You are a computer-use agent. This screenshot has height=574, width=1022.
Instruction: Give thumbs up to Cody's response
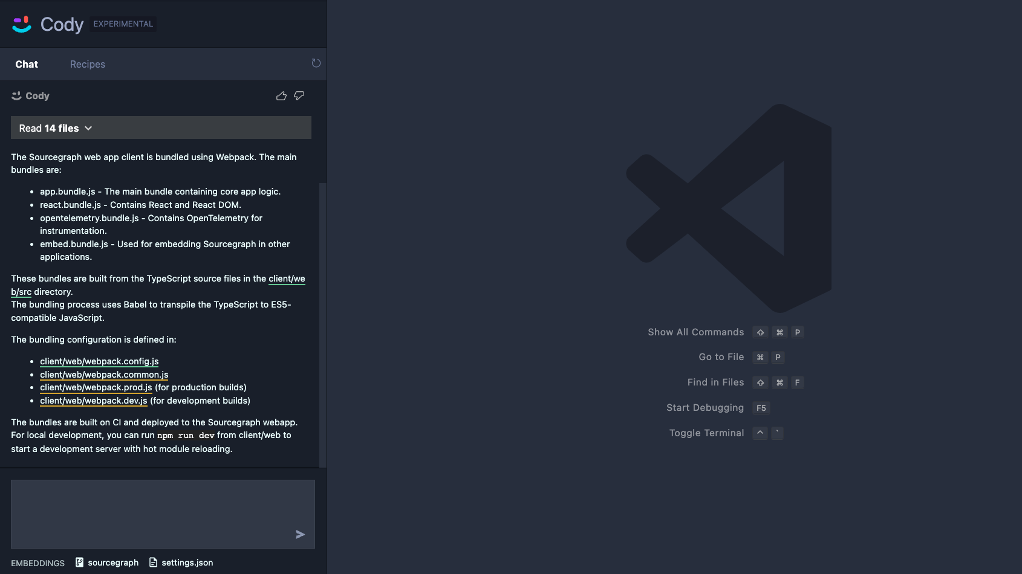pyautogui.click(x=281, y=96)
